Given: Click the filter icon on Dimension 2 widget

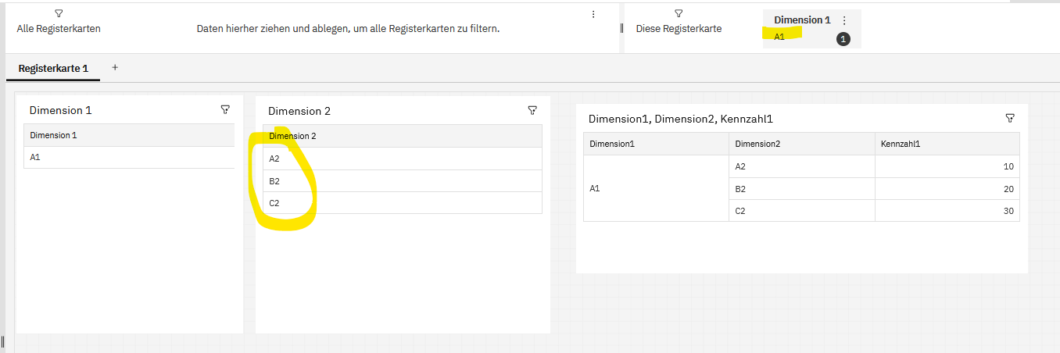Looking at the screenshot, I should (532, 111).
